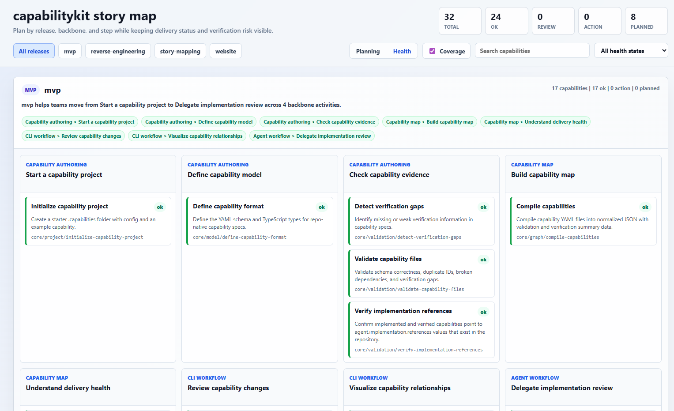
Task: Click ok badge on Verify implementation references
Action: (483, 312)
